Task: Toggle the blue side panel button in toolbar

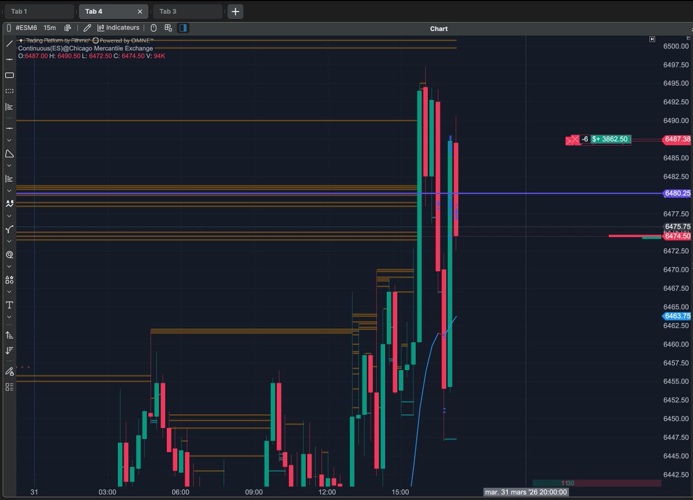Action: click(183, 28)
